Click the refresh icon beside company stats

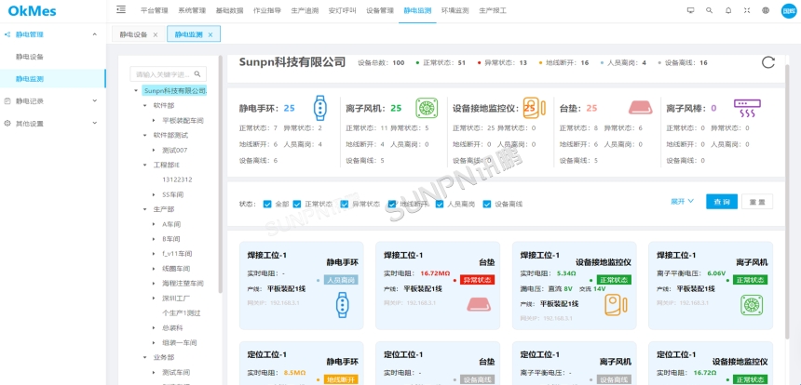(x=768, y=62)
